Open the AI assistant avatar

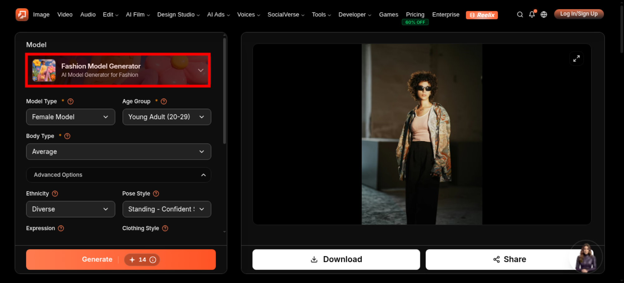click(x=586, y=257)
